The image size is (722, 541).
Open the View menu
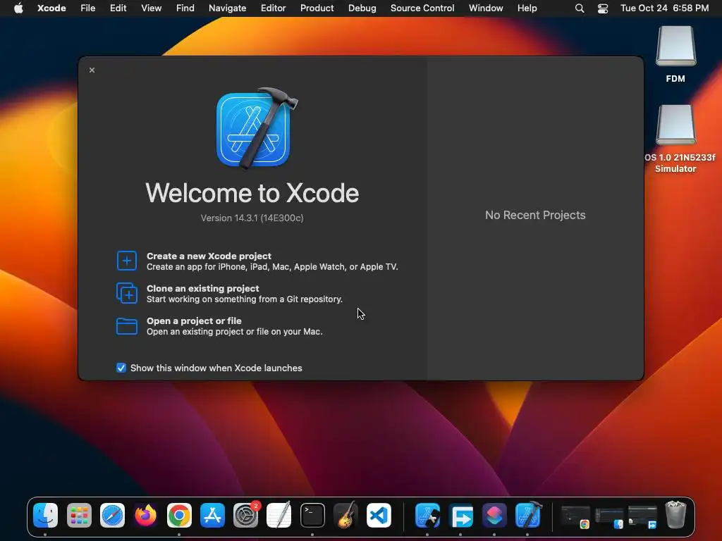(151, 8)
